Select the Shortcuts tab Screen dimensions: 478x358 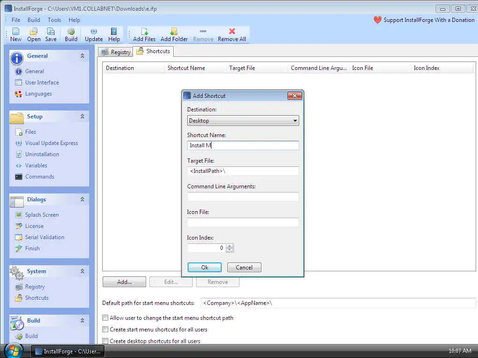click(x=153, y=51)
